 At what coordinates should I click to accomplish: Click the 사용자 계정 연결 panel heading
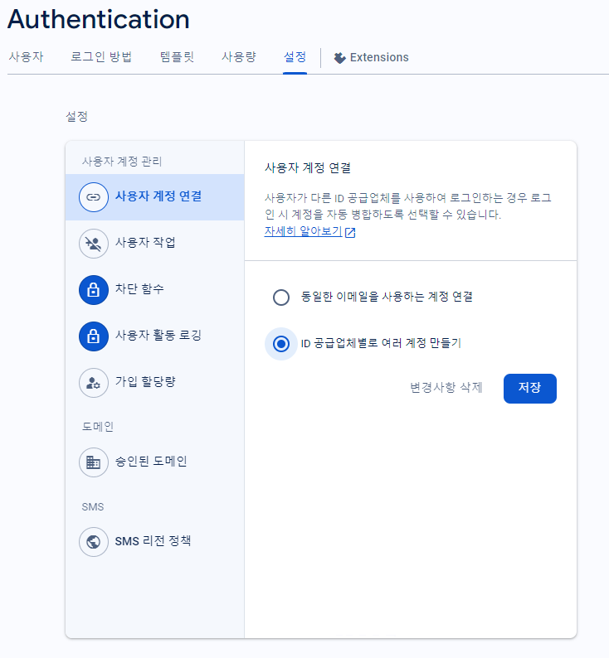click(x=308, y=168)
